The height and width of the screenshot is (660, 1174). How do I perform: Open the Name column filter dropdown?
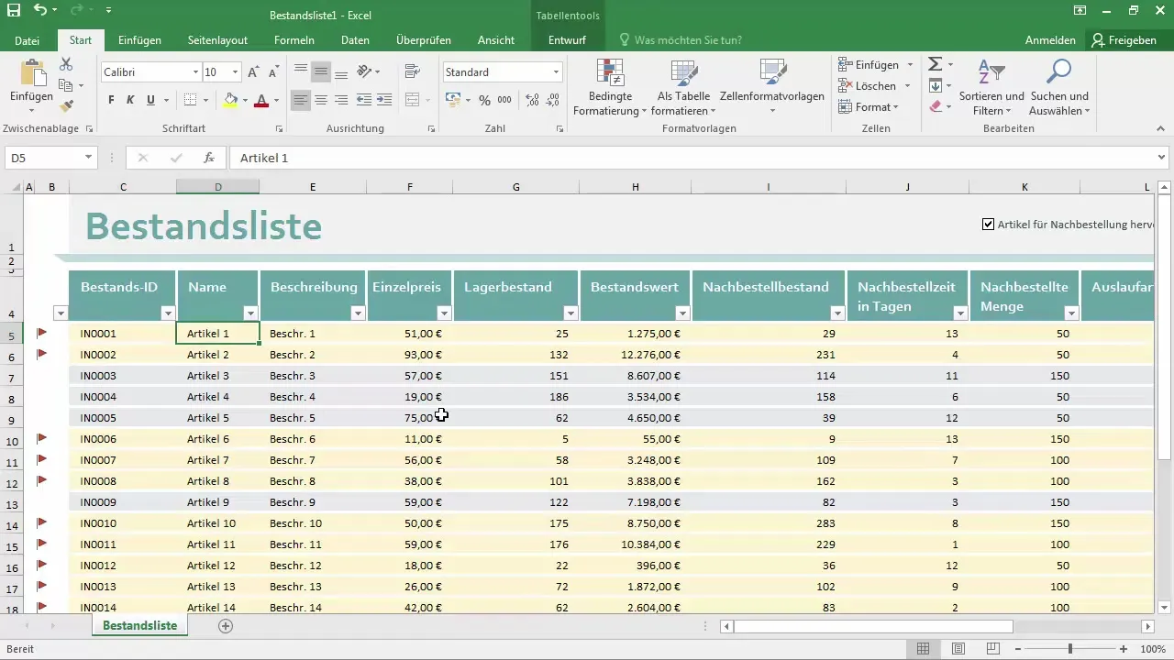pos(251,313)
